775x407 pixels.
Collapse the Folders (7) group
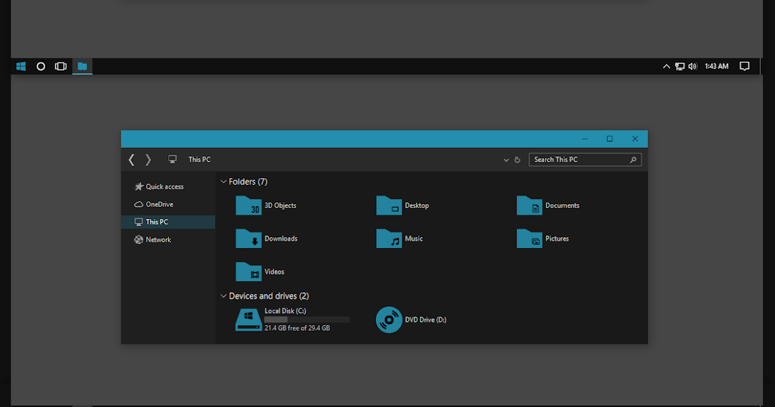[223, 182]
